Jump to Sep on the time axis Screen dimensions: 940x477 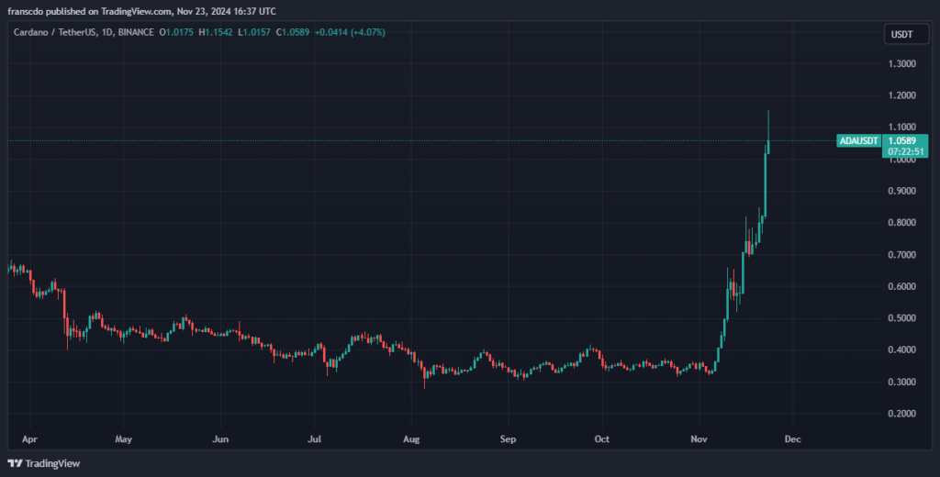click(x=507, y=439)
